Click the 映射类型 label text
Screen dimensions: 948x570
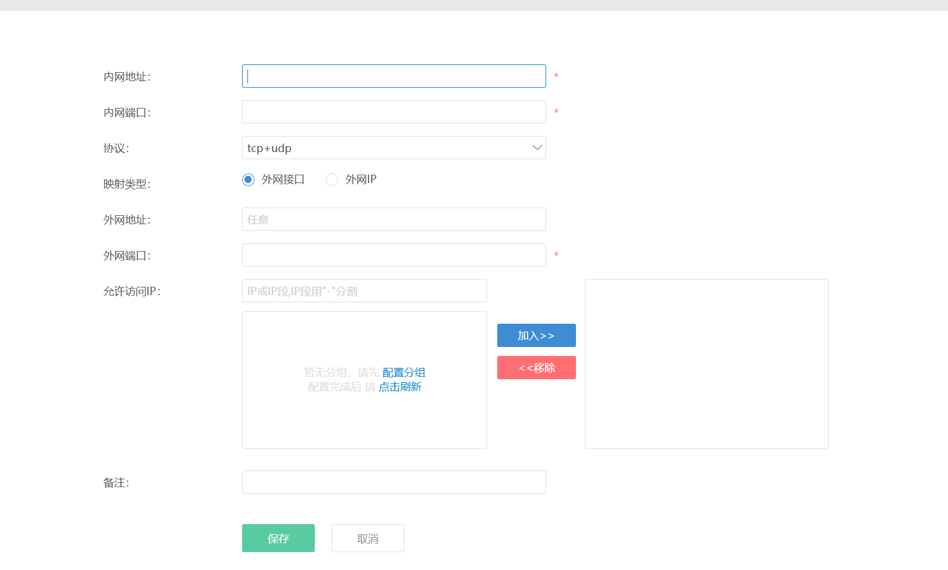pyautogui.click(x=127, y=184)
